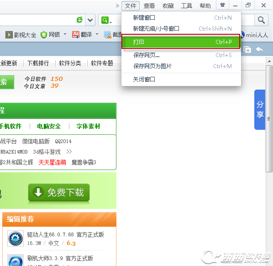Image resolution: width=273 pixels, height=266 pixels.
Task: Click the blue 分享 side tab
Action: (260, 110)
